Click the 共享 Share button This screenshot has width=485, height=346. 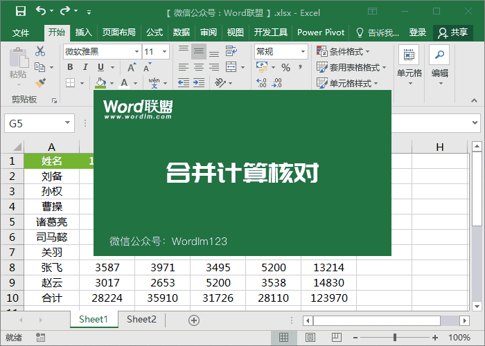click(453, 33)
